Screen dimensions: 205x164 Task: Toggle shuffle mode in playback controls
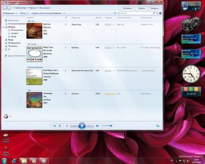tap(55, 126)
